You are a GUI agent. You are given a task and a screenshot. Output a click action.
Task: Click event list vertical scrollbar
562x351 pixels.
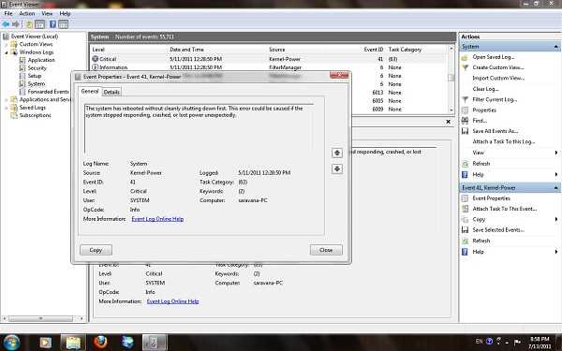click(451, 78)
